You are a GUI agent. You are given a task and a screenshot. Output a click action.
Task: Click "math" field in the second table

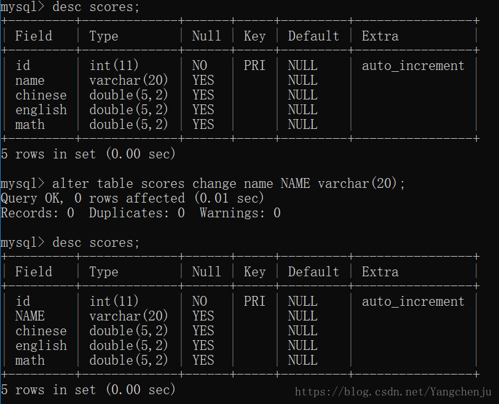[x=30, y=360]
